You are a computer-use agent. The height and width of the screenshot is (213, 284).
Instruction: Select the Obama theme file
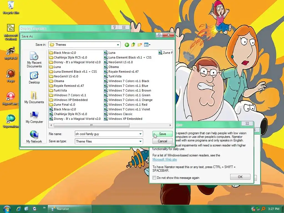click(111, 67)
